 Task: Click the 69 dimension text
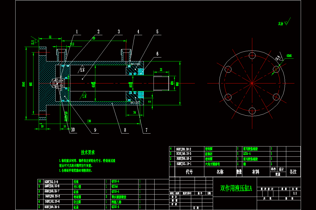click(94, 38)
